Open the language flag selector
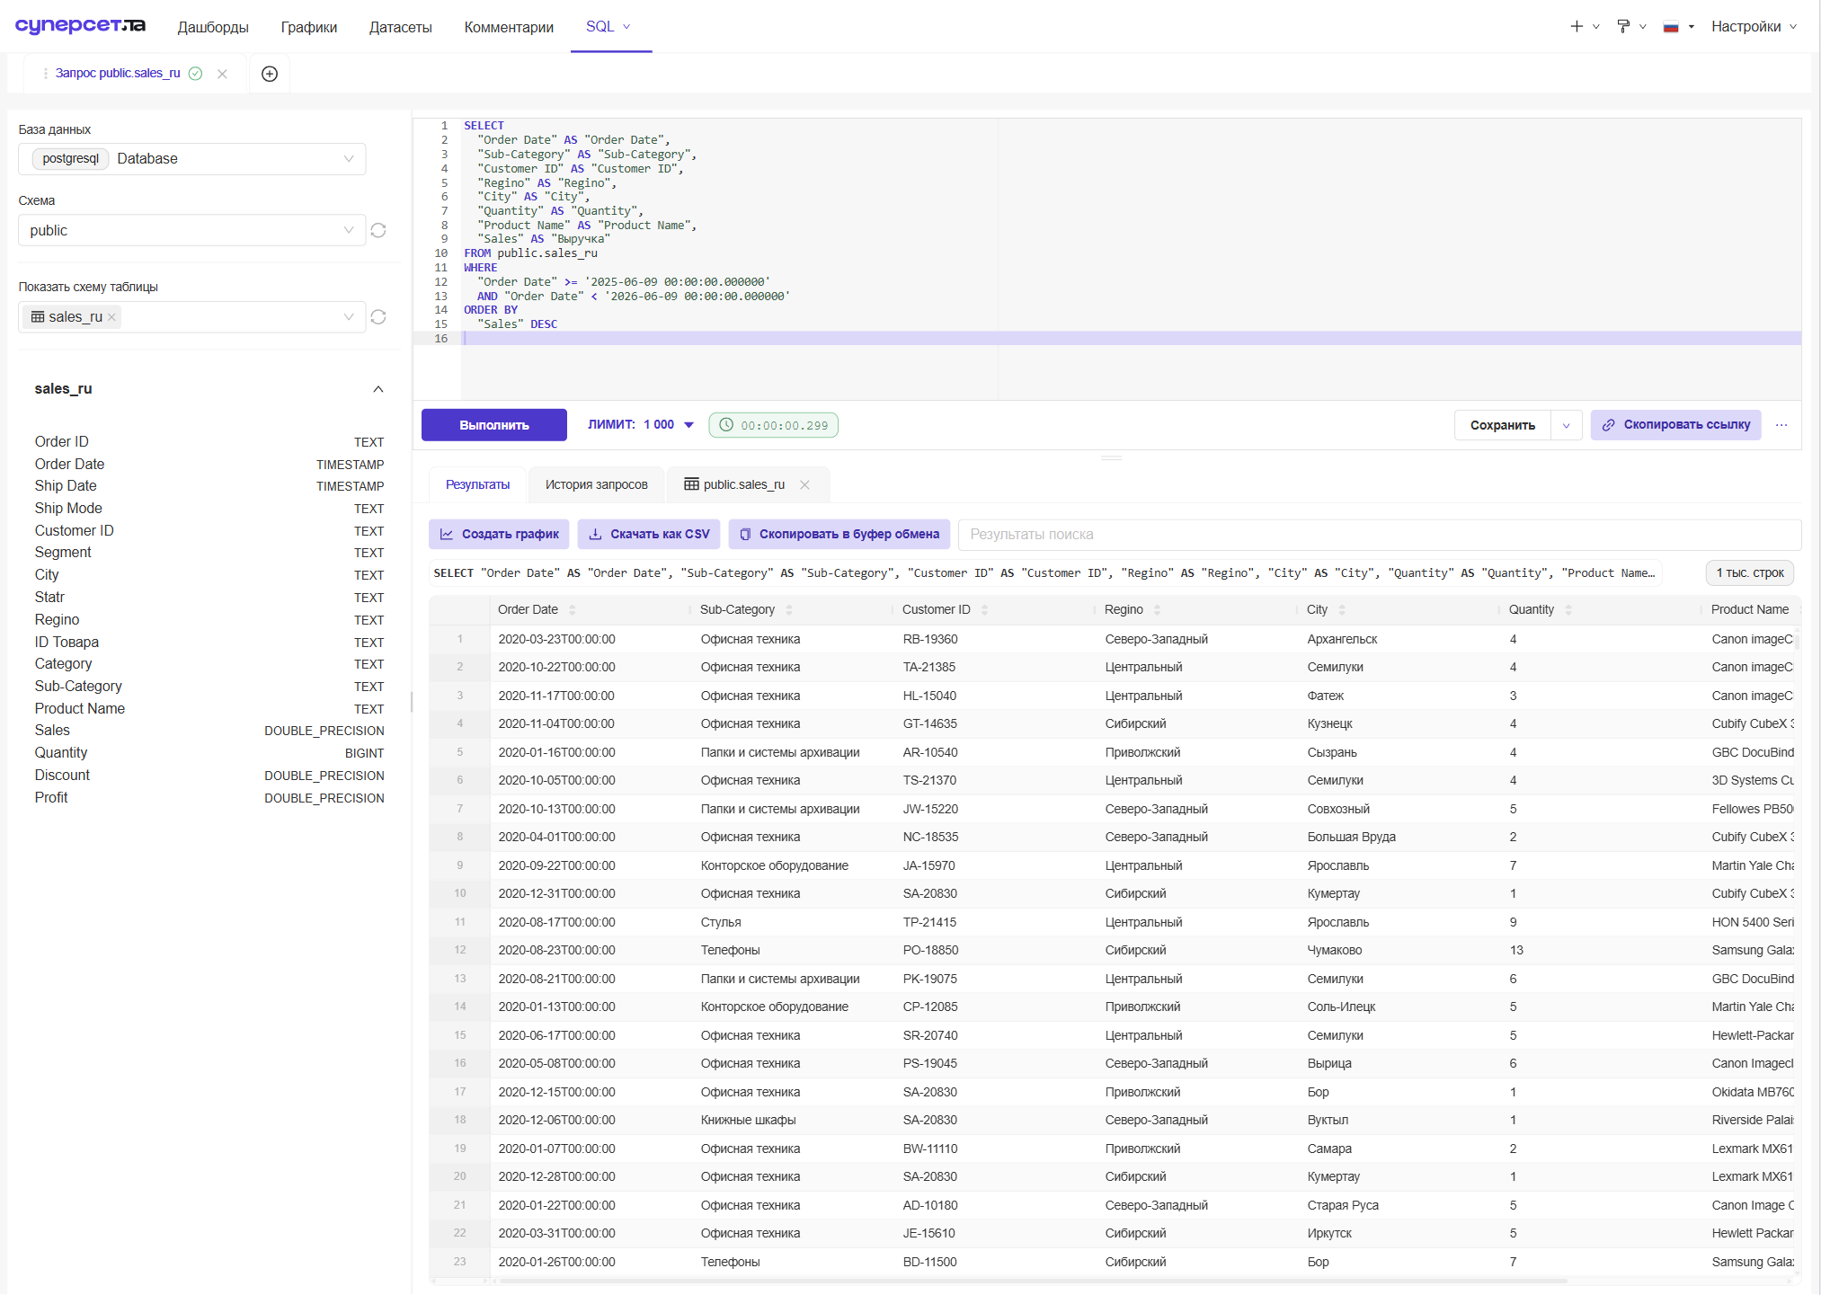Viewport: 1821px width, 1295px height. pyautogui.click(x=1678, y=26)
